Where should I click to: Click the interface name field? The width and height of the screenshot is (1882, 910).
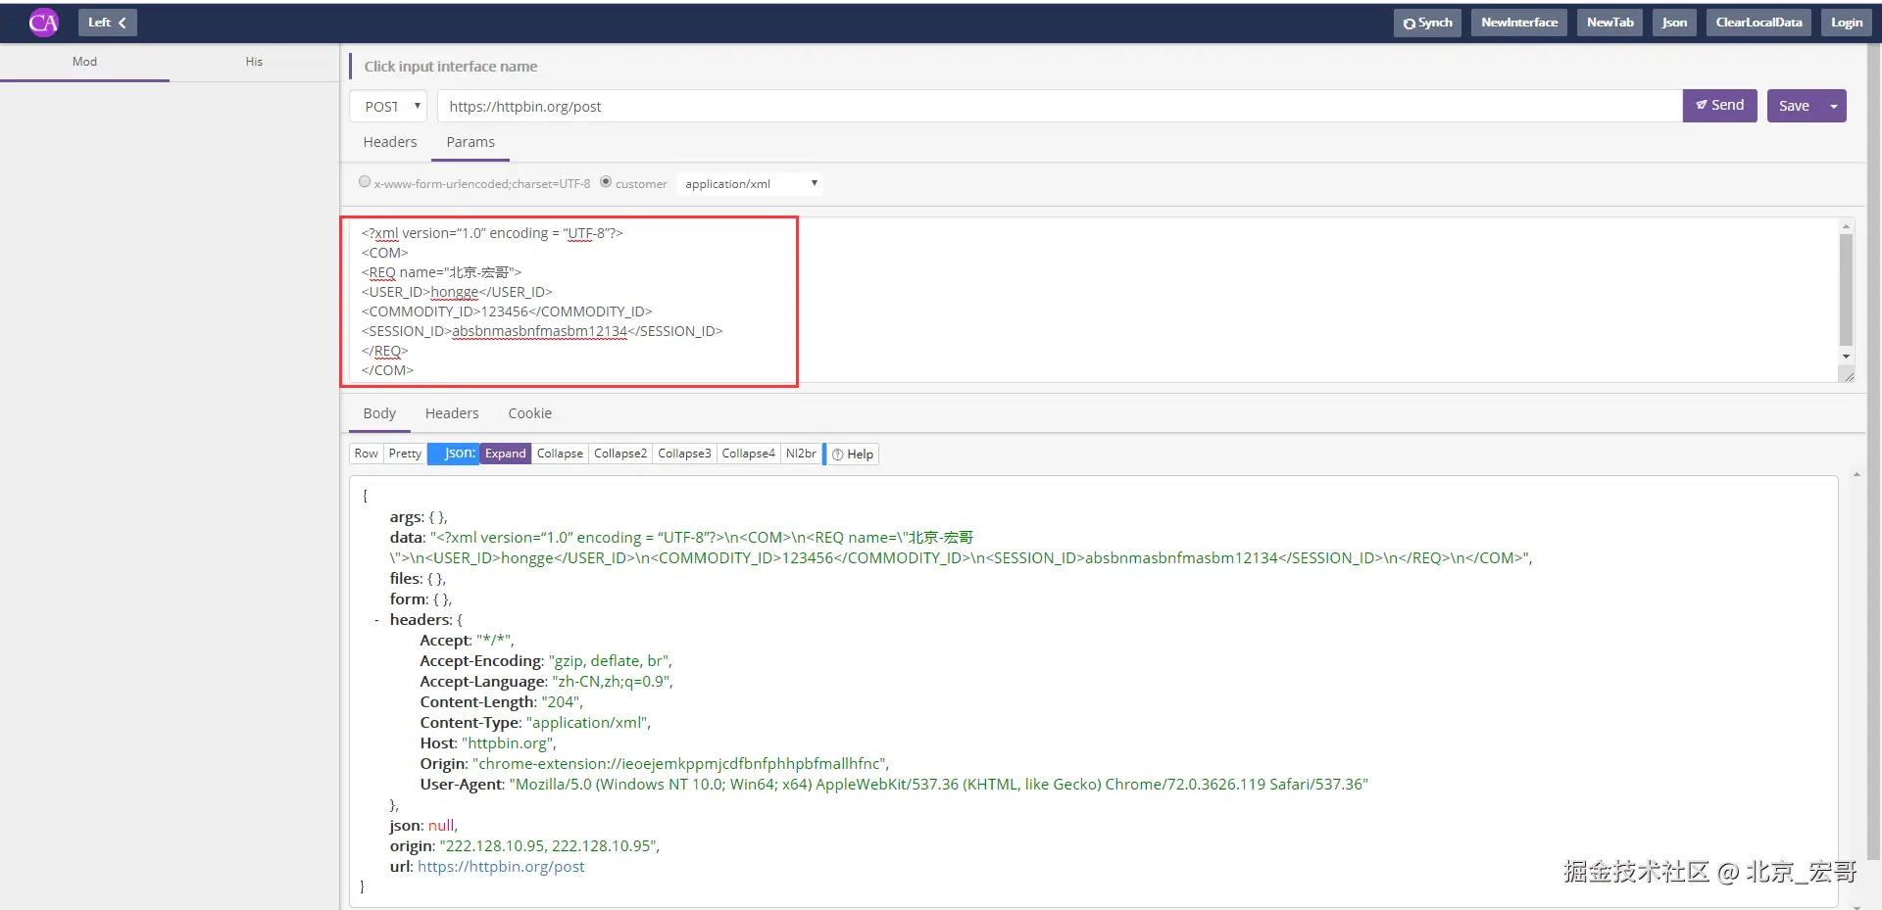(451, 67)
